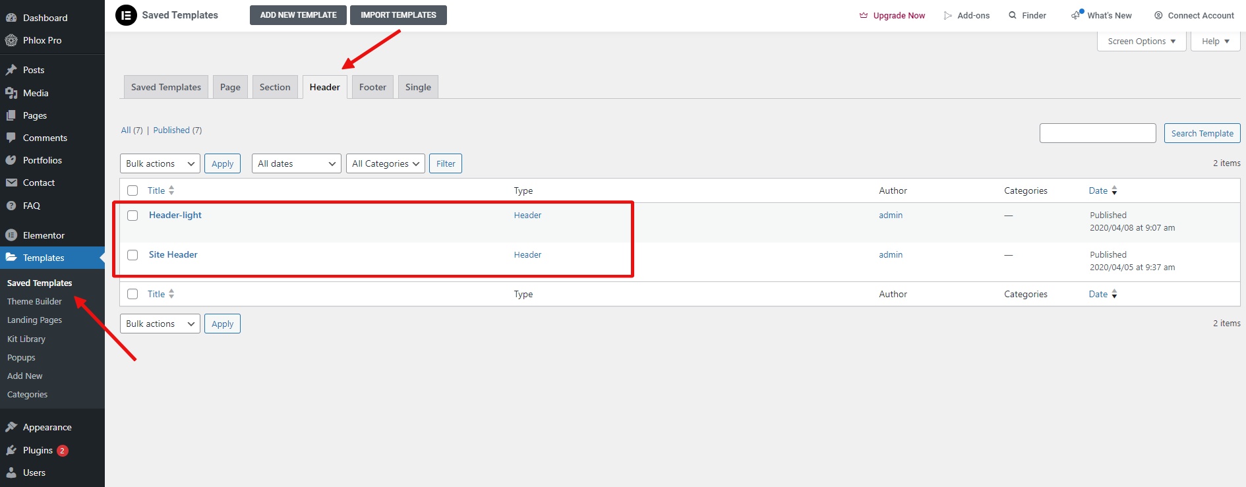Switch to the Footer tab
The image size is (1246, 487).
pyautogui.click(x=372, y=87)
